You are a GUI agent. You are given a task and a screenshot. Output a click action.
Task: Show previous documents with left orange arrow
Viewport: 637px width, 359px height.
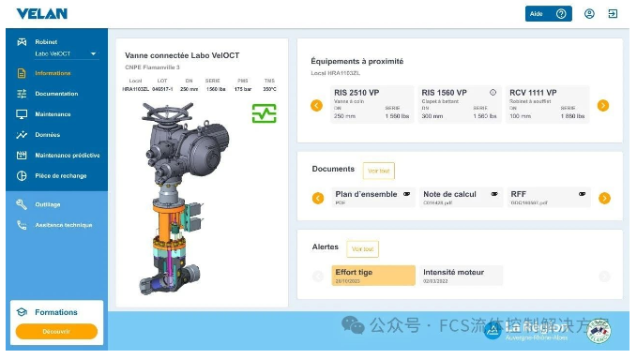tap(318, 198)
